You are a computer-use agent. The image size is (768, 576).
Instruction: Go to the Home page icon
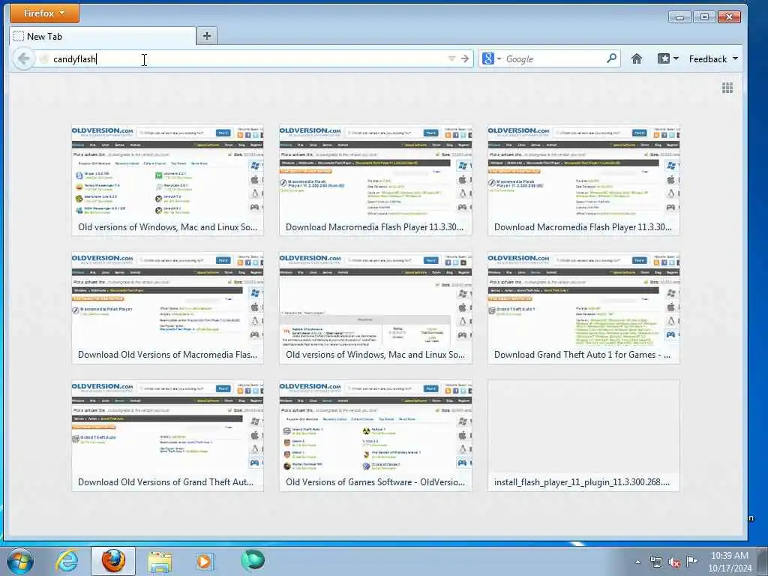(636, 58)
